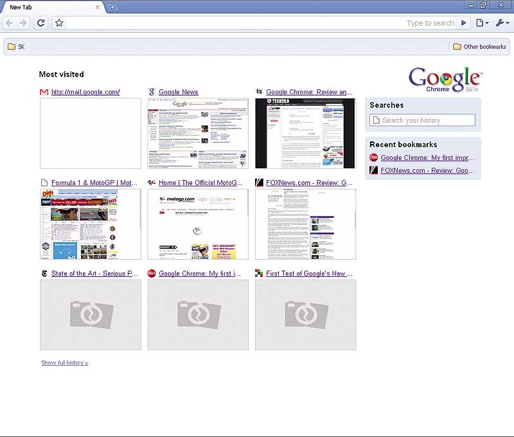The width and height of the screenshot is (514, 437).
Task: Click the Forward navigation arrow
Action: point(23,23)
